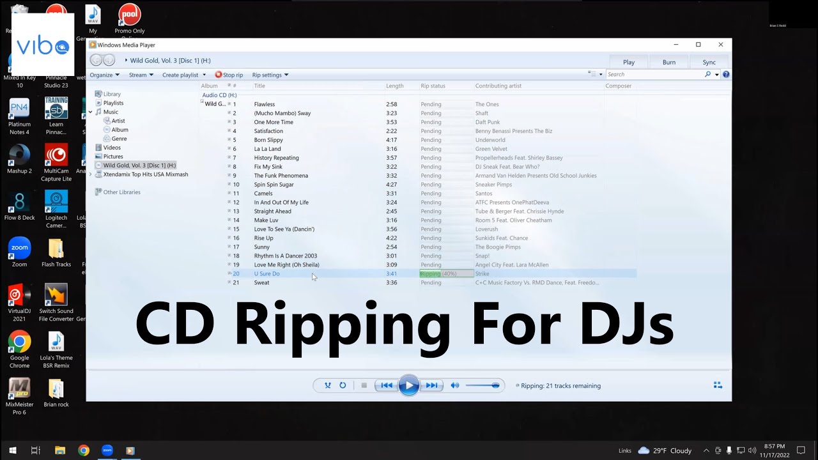Click the Windows Media Player taskbar icon
818x460 pixels.
click(130, 450)
